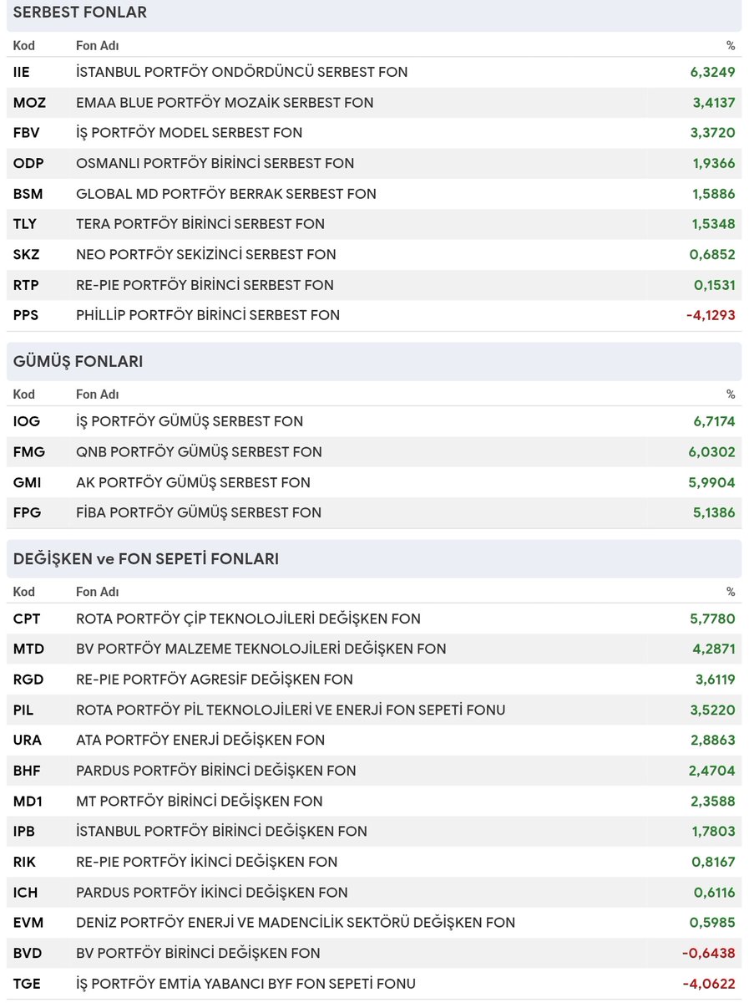This screenshot has height=1003, width=749.
Task: Click the MOZ fund code
Action: click(x=29, y=103)
